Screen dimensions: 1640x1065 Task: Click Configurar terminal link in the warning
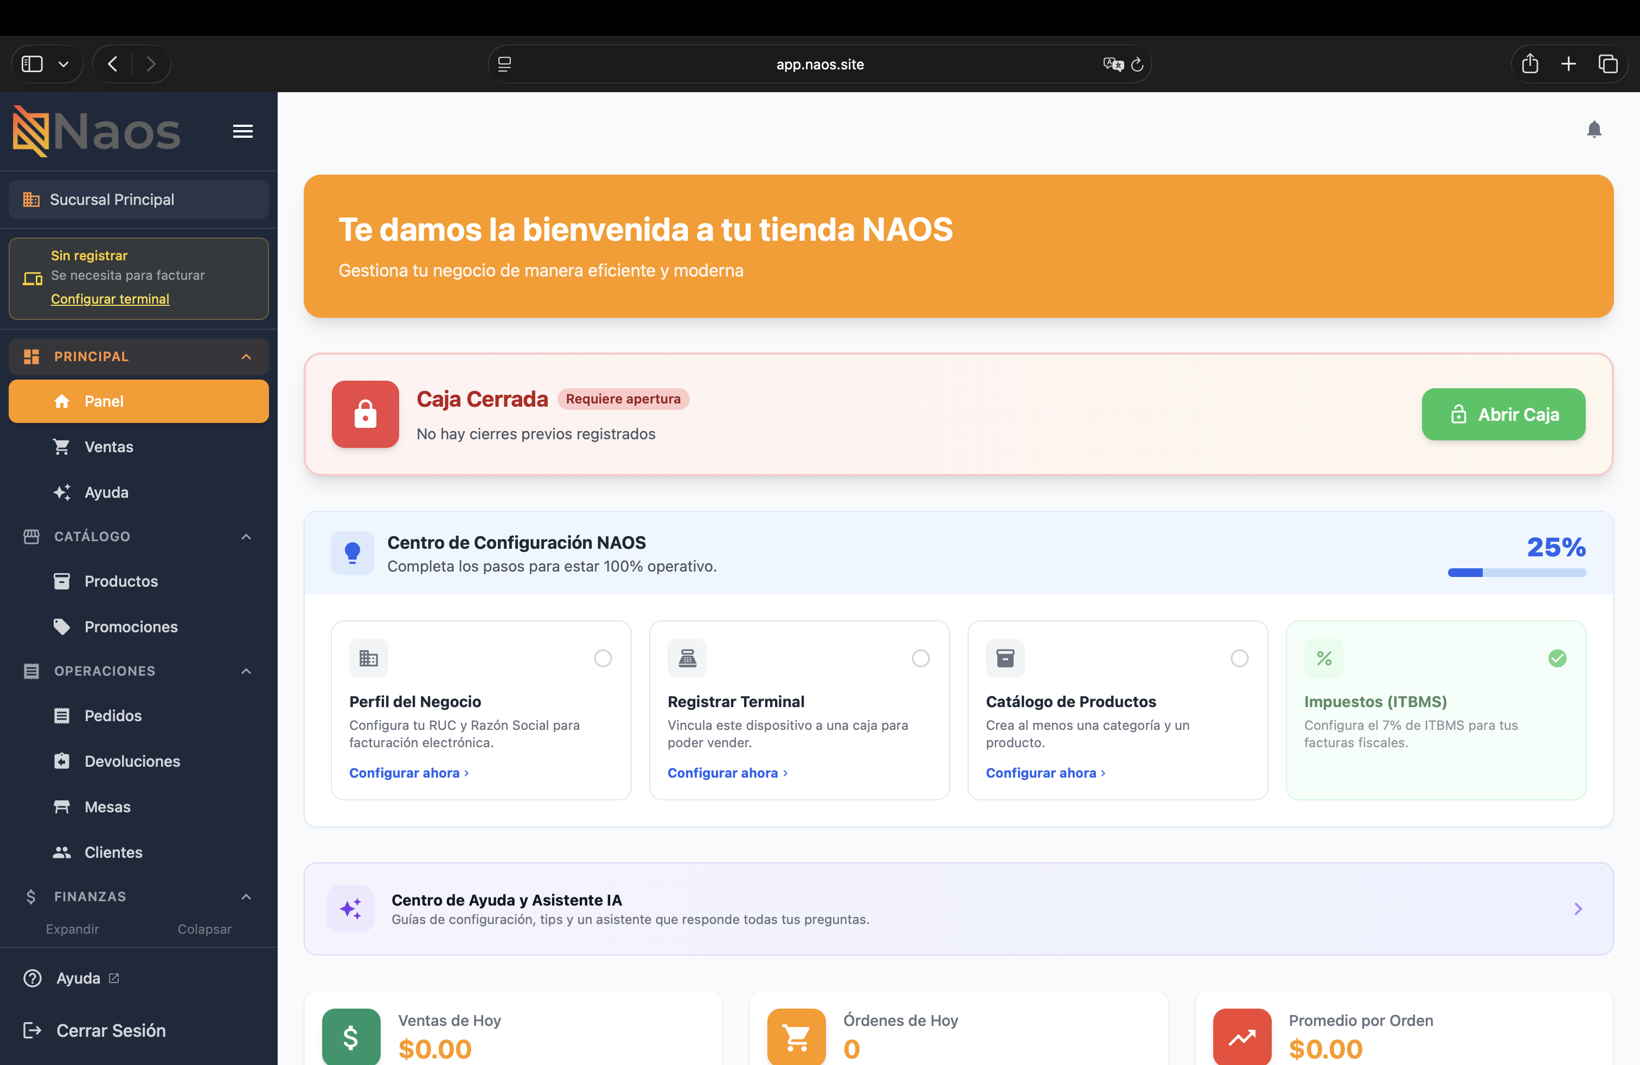coord(110,299)
